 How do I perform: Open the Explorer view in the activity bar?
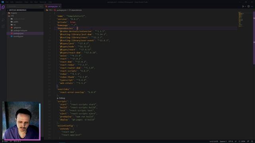(3, 7)
